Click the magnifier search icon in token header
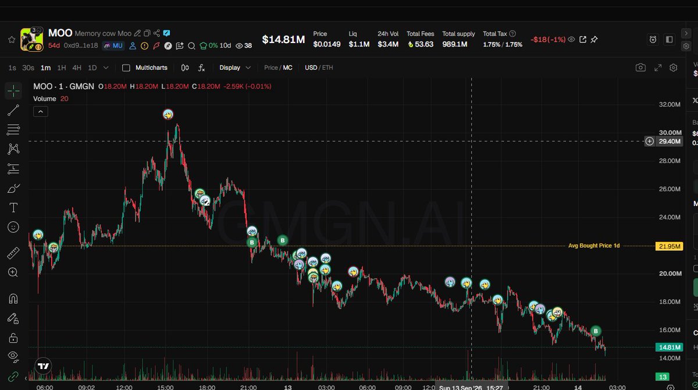This screenshot has height=390, width=698. [x=191, y=45]
